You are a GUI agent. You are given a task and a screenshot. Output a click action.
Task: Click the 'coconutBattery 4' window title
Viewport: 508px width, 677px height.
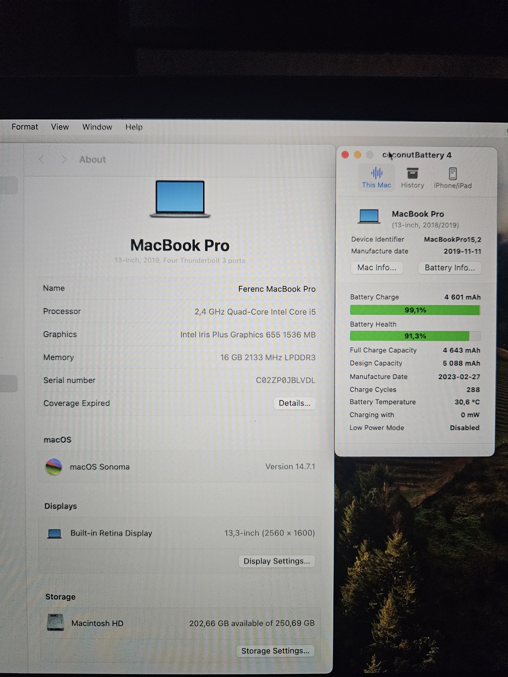417,155
